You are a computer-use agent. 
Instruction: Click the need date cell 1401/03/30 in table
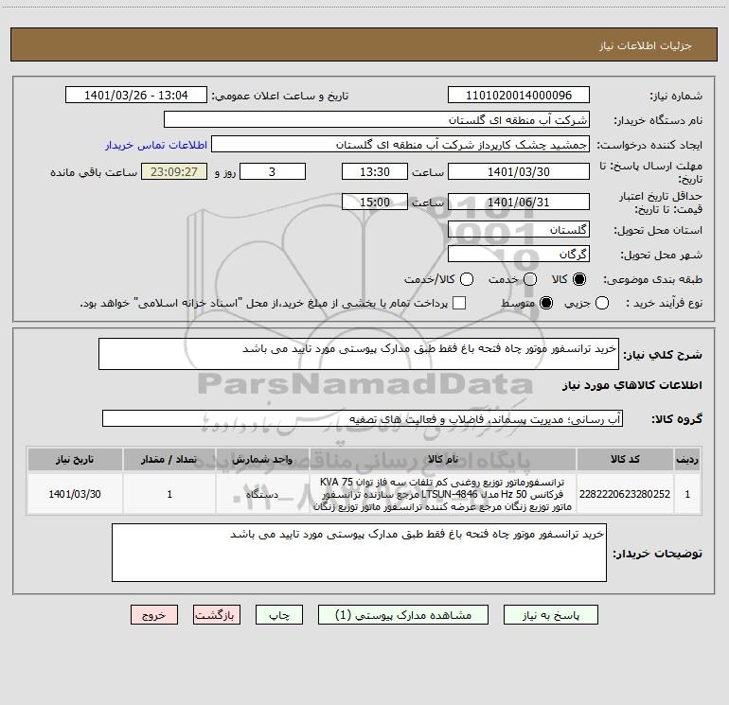pyautogui.click(x=75, y=494)
